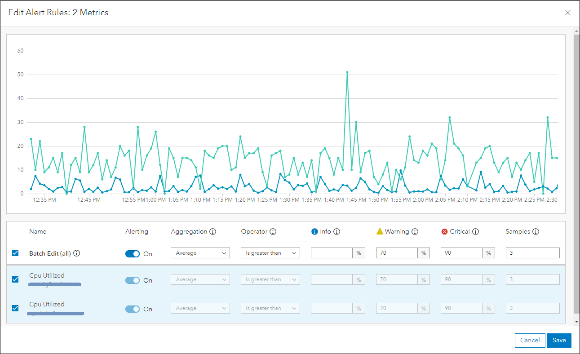580x354 pixels.
Task: Uncheck the first Cpu Utilized checkbox
Action: [15, 279]
